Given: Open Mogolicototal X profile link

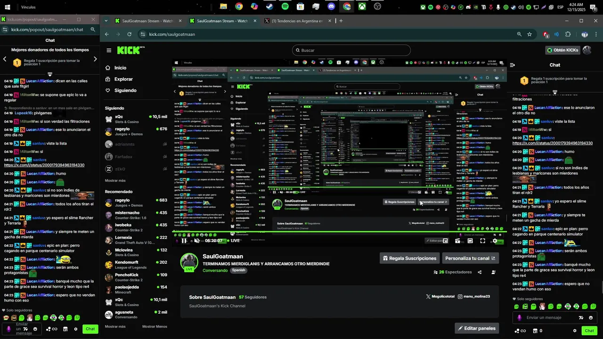Looking at the screenshot, I should (440, 297).
